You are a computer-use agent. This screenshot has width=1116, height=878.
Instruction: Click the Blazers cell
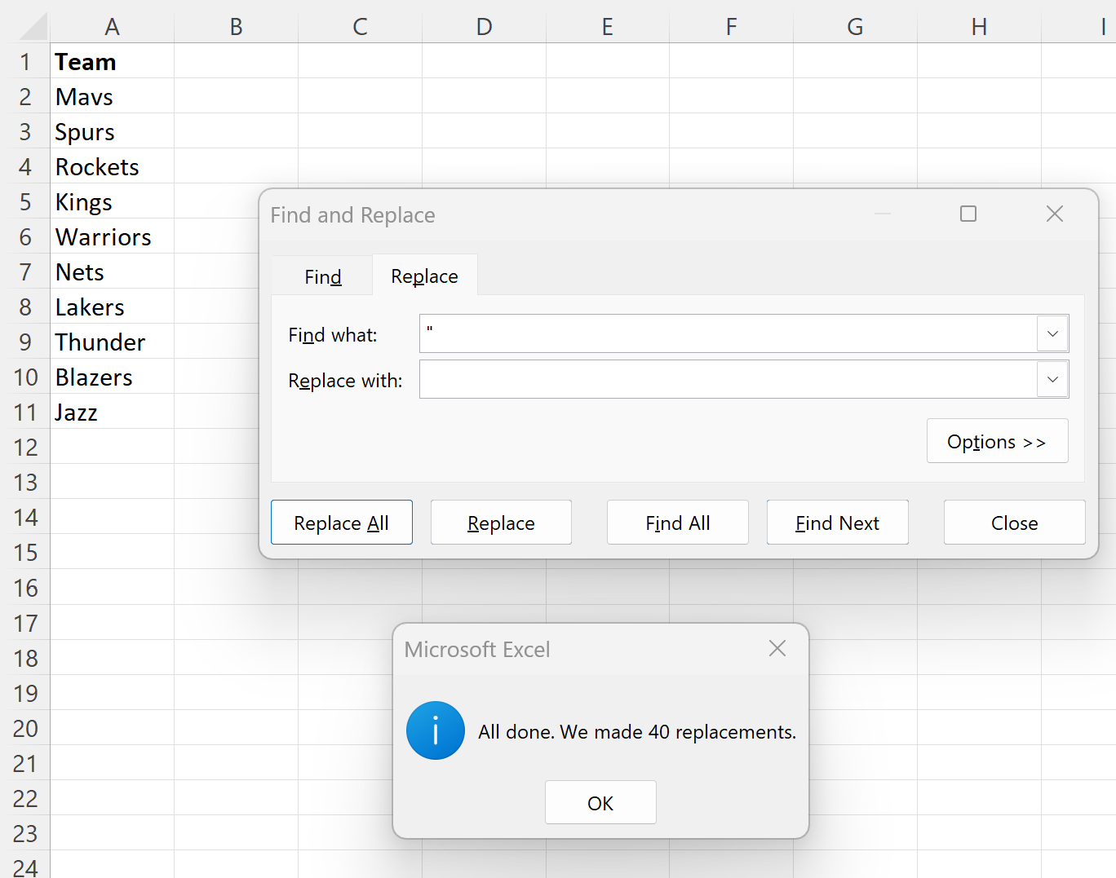[x=113, y=377]
